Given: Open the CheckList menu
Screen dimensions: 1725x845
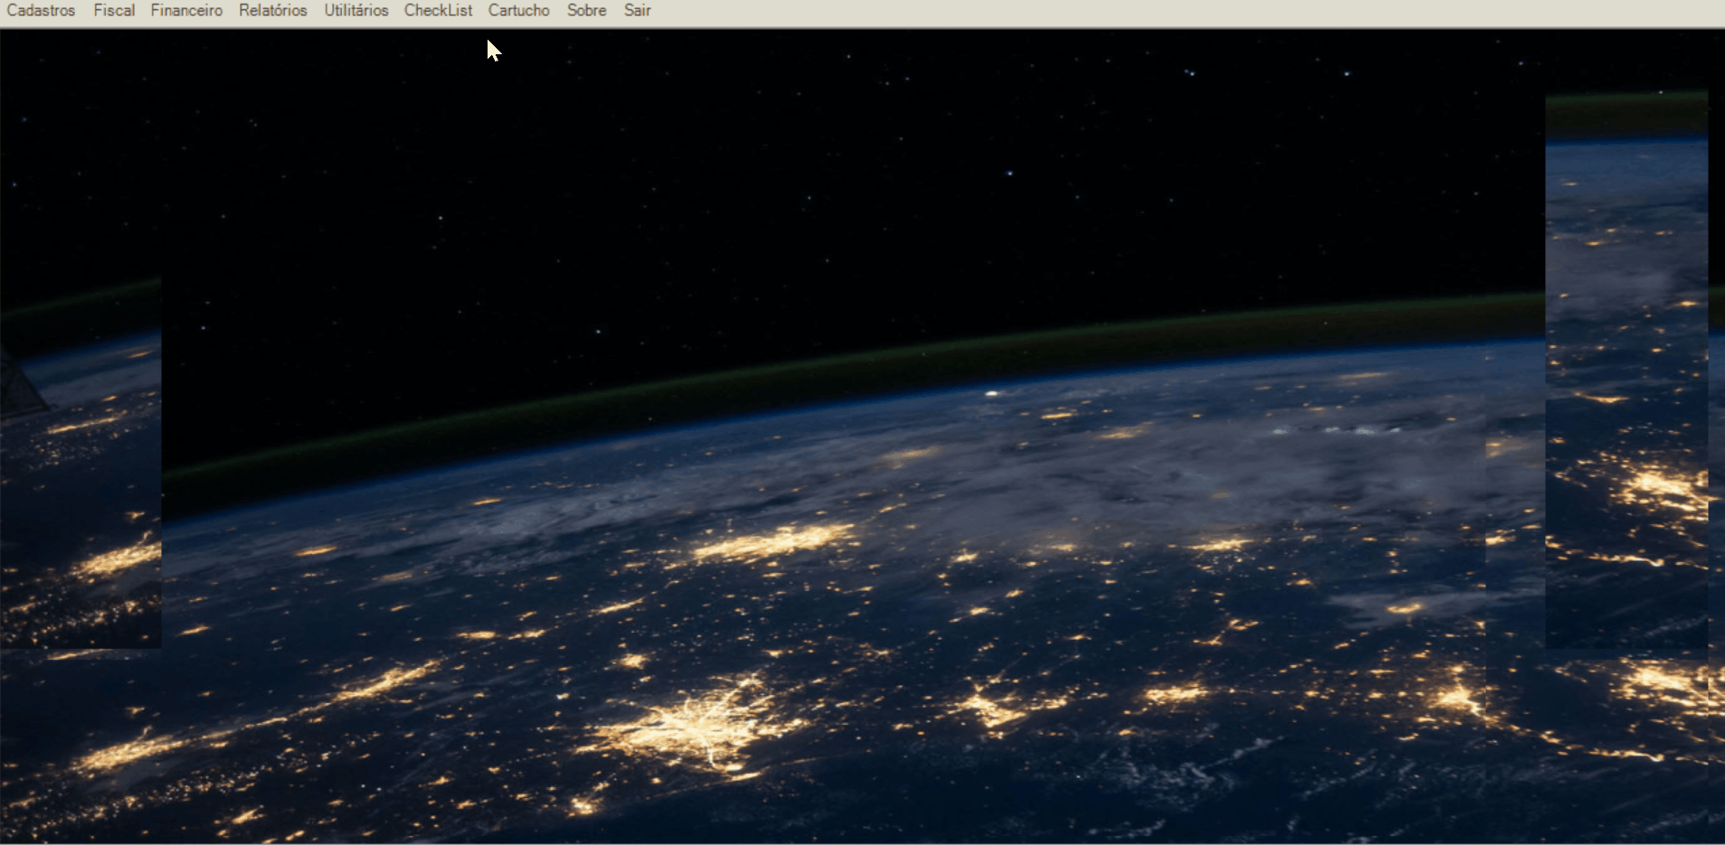Looking at the screenshot, I should pyautogui.click(x=438, y=11).
